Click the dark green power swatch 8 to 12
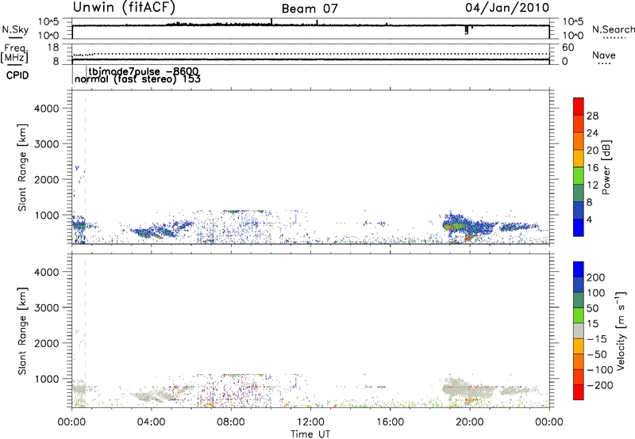The image size is (635, 439). coord(579,193)
